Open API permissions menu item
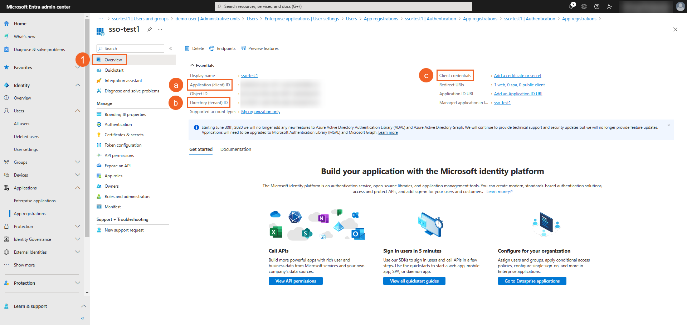687x325 pixels. (119, 156)
